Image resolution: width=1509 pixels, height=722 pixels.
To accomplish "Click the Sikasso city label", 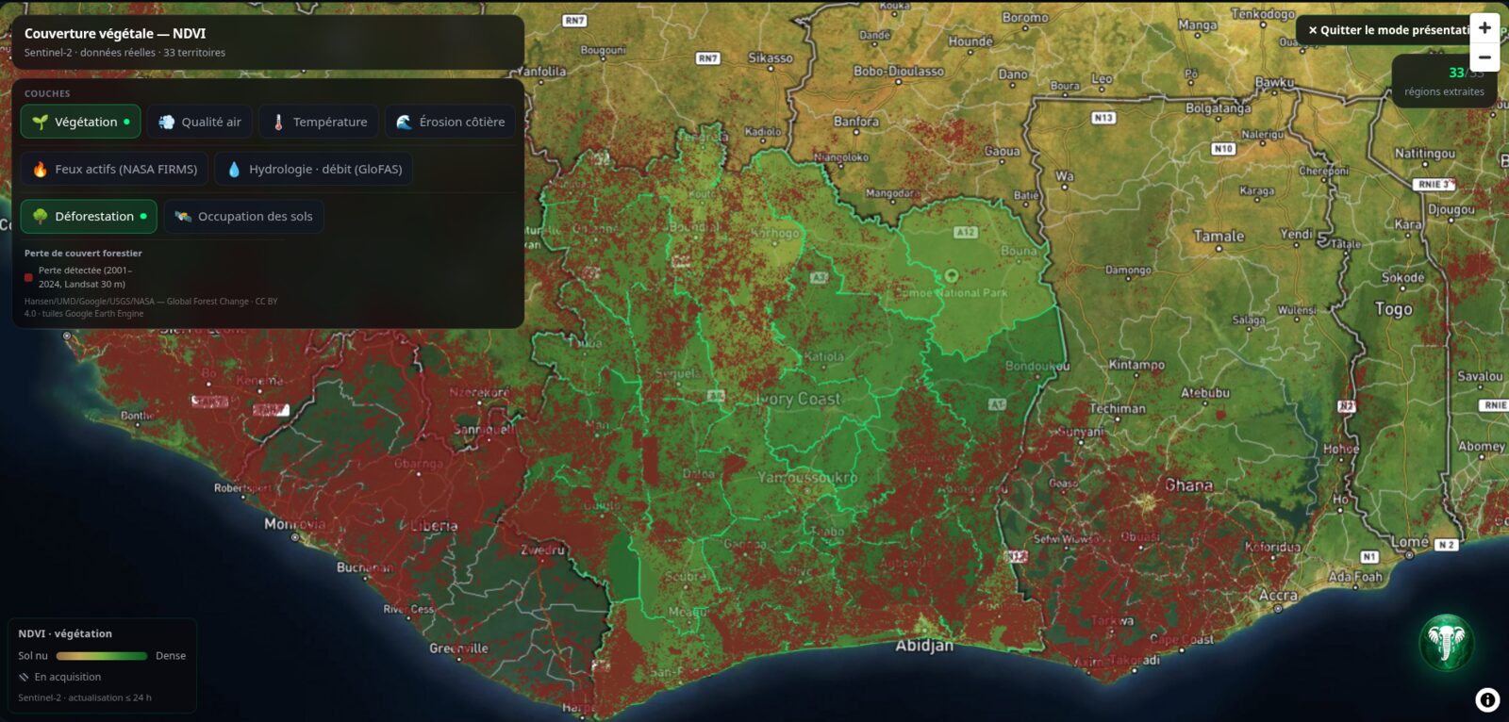I will [771, 58].
